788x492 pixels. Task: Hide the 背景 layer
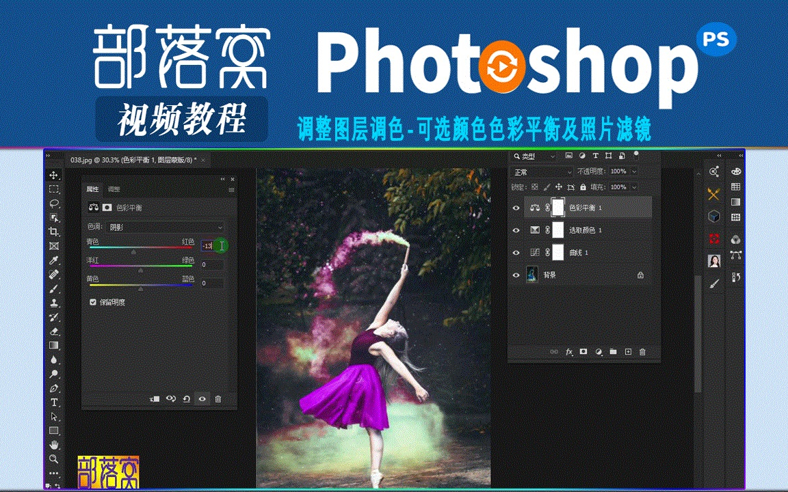click(516, 275)
